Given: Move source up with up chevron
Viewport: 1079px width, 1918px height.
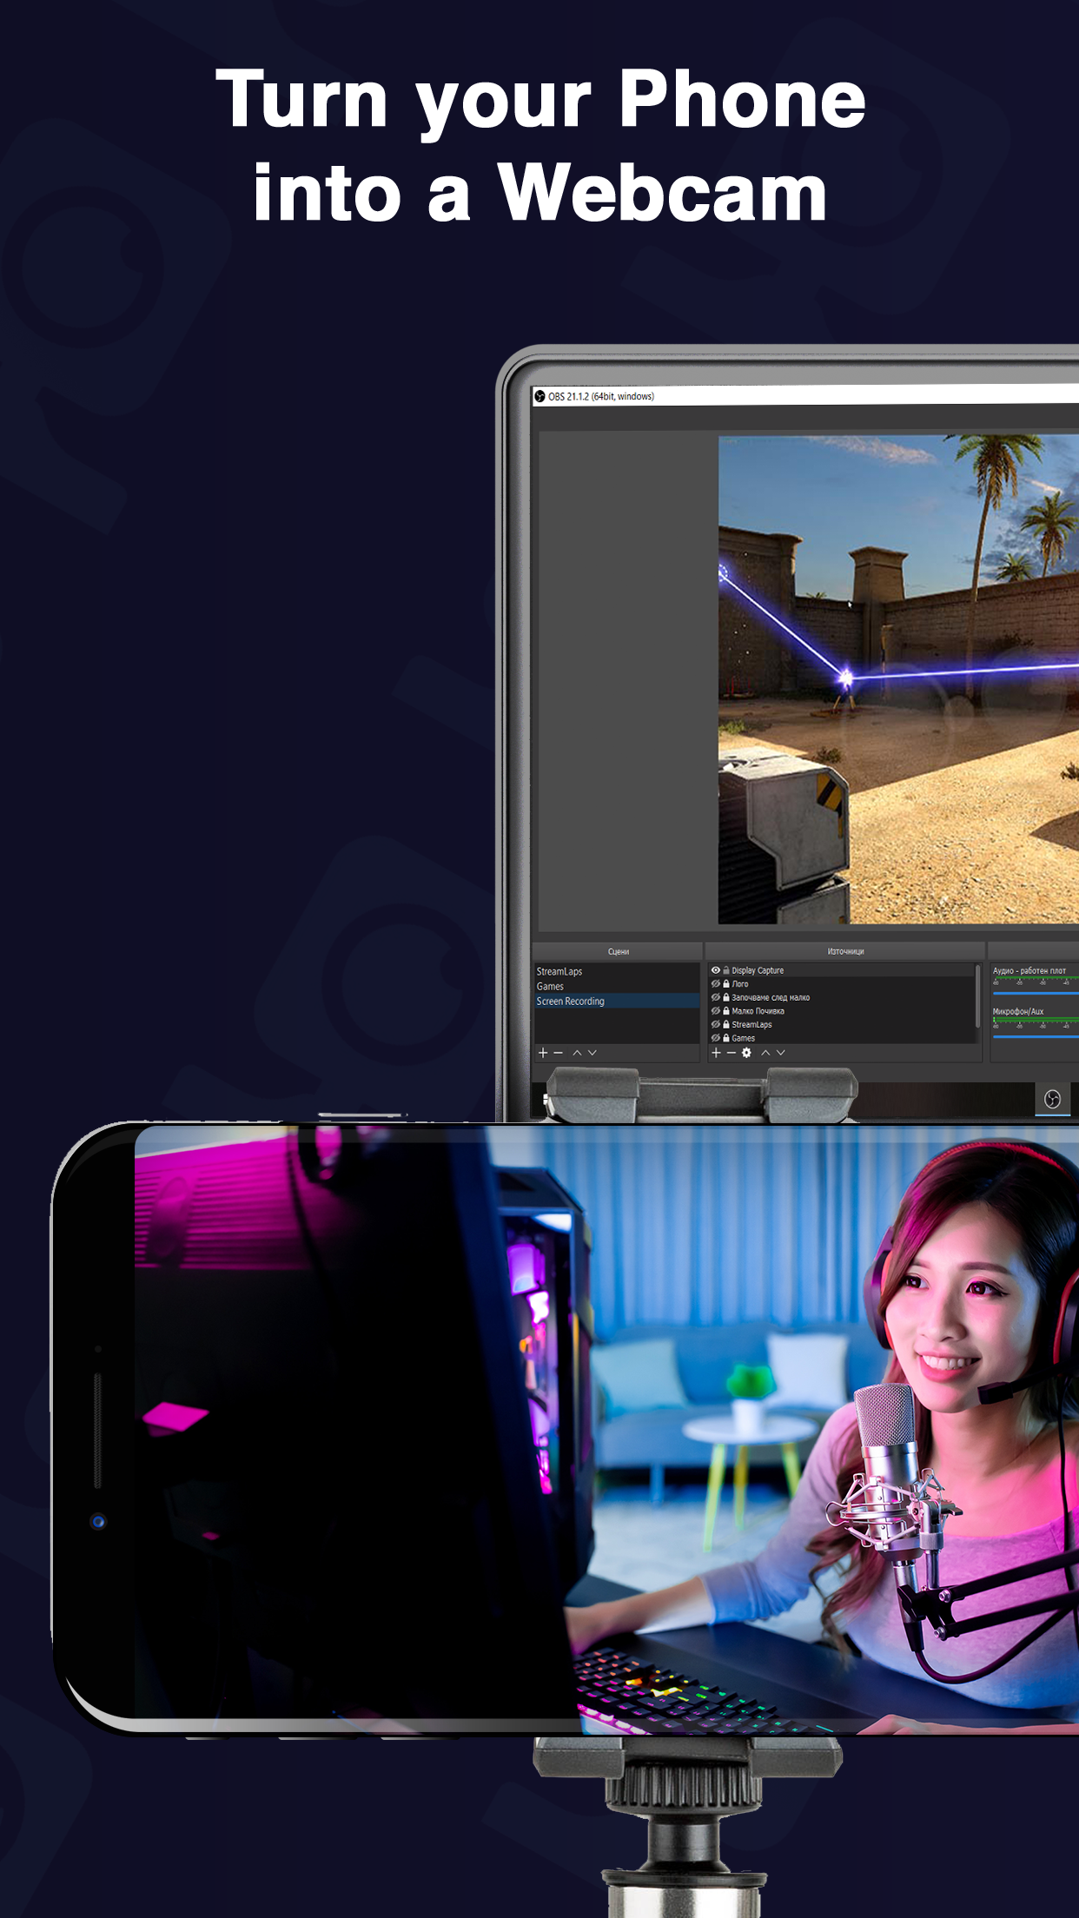Looking at the screenshot, I should click(765, 1053).
